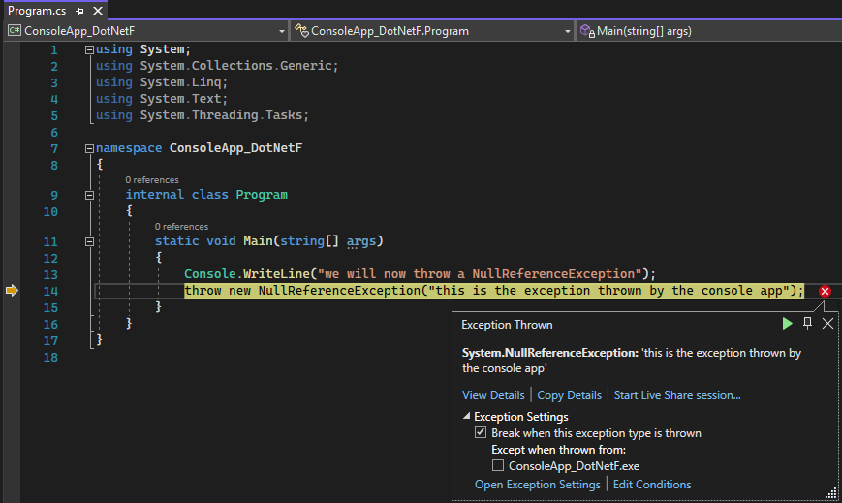Click the View Details link
This screenshot has width=842, height=503.
(x=493, y=395)
